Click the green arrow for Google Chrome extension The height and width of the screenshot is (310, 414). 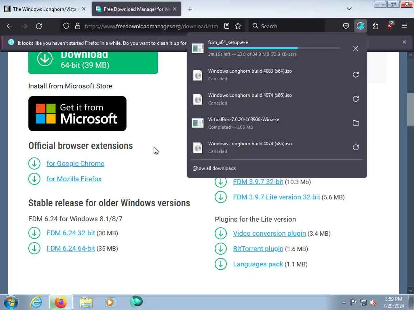pyautogui.click(x=34, y=163)
